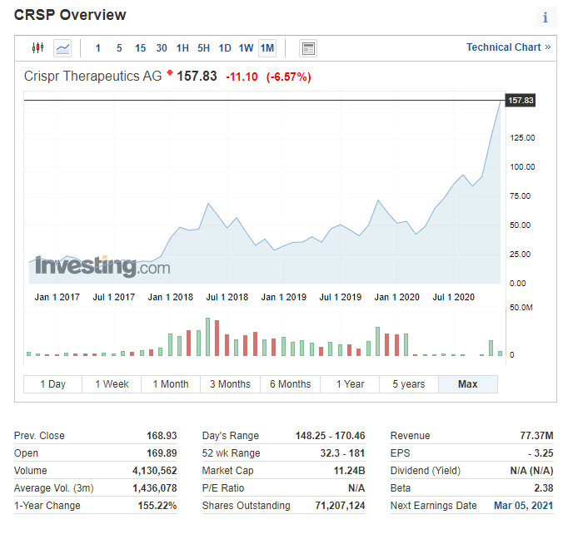
Task: Click the 52 wk Range value 32.3 - 181
Action: coord(342,453)
